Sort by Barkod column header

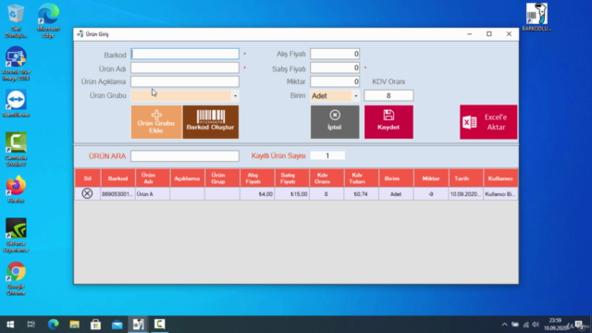(x=117, y=179)
